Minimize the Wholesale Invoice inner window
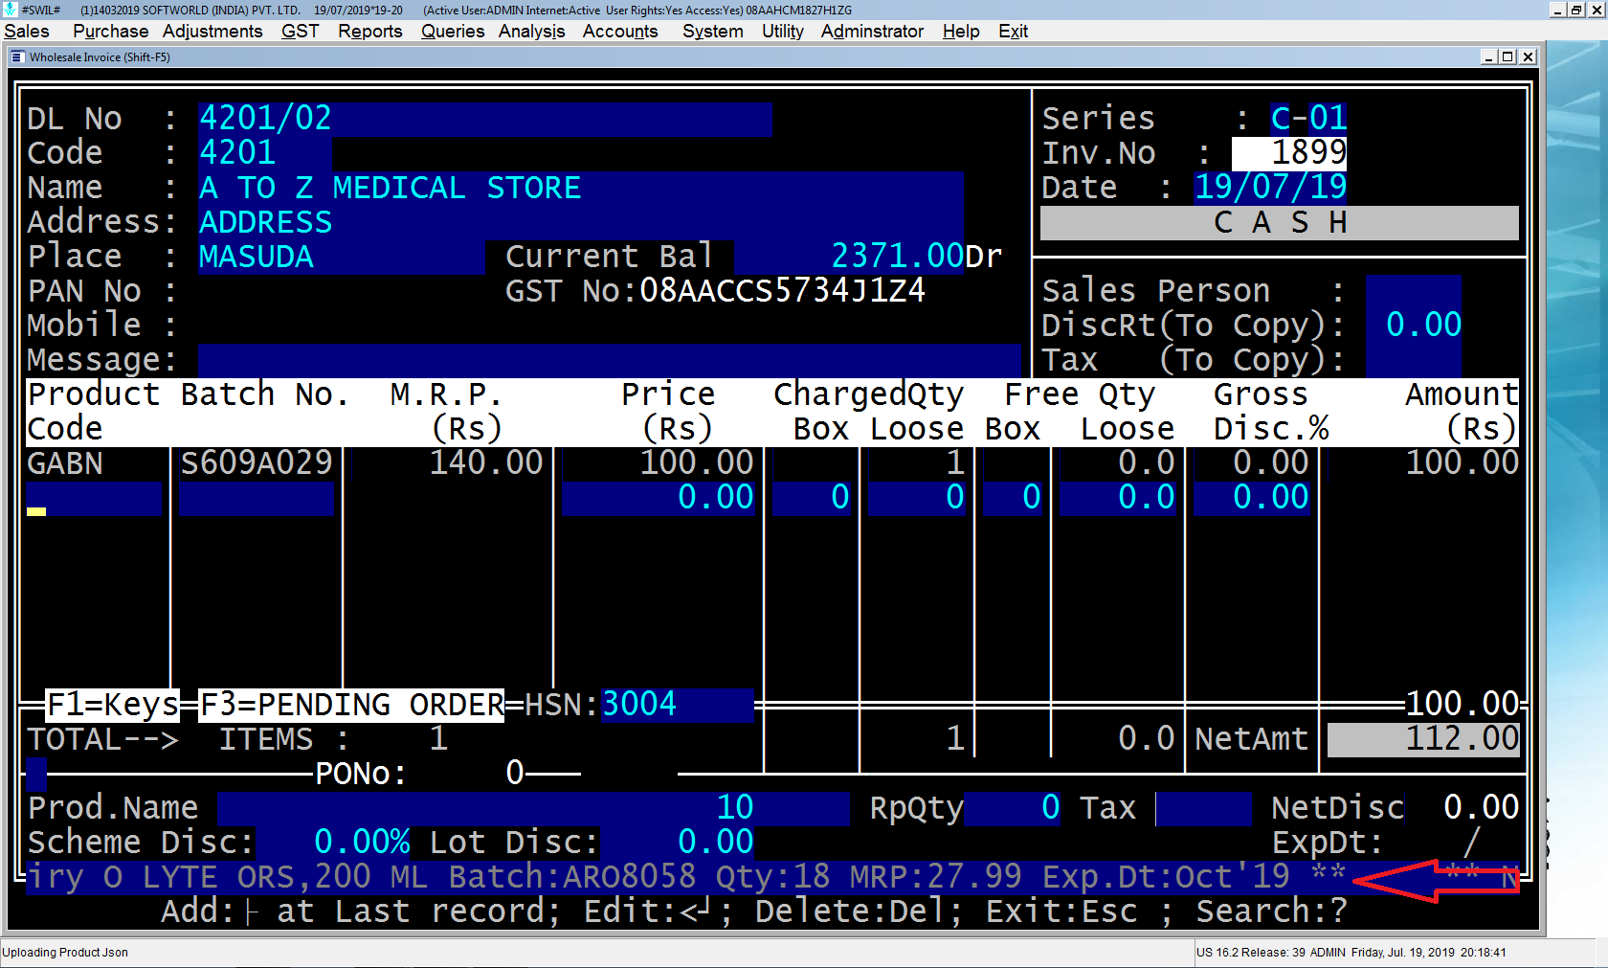1608x968 pixels. click(1488, 57)
